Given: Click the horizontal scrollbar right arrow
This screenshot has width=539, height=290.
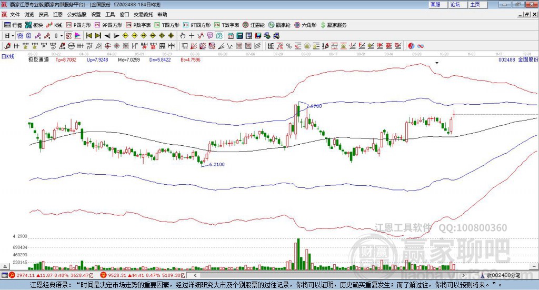Looking at the screenshot, I should (463, 275).
